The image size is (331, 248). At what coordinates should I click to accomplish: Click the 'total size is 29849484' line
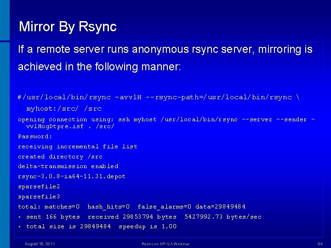[101, 226]
